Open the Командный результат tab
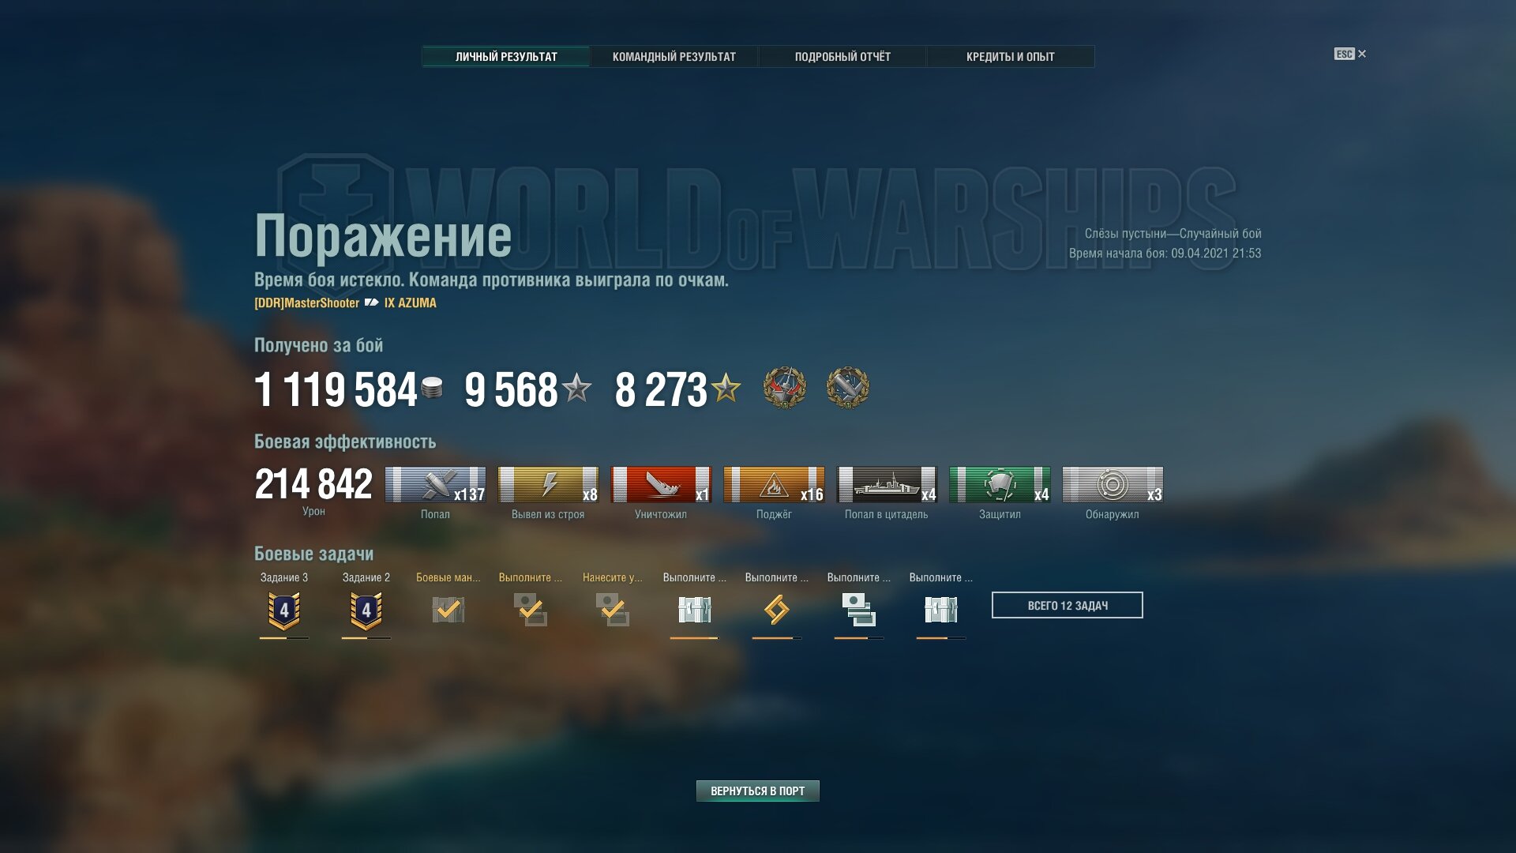This screenshot has width=1516, height=853. coord(674,57)
